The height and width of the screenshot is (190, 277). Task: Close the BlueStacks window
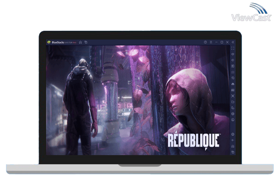(227, 42)
